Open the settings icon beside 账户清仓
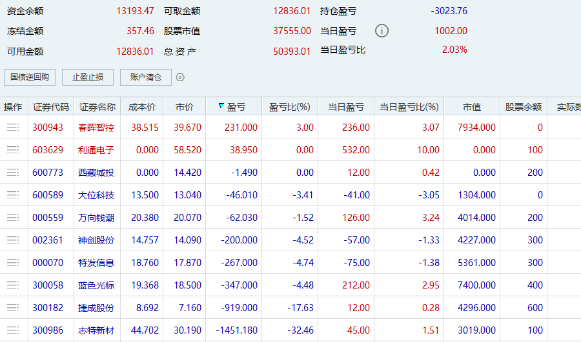This screenshot has height=342, width=581. (x=180, y=77)
